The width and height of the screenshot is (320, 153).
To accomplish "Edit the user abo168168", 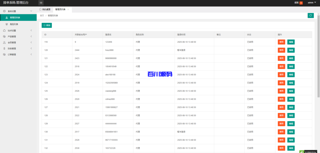I will pos(291,75).
